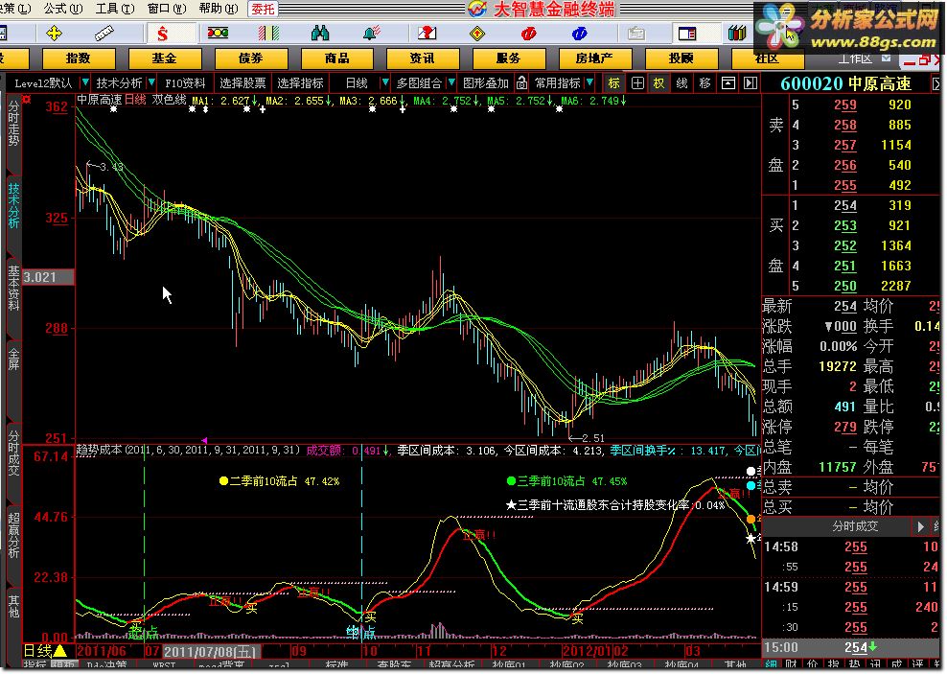Open the 帮助 menu

[218, 9]
